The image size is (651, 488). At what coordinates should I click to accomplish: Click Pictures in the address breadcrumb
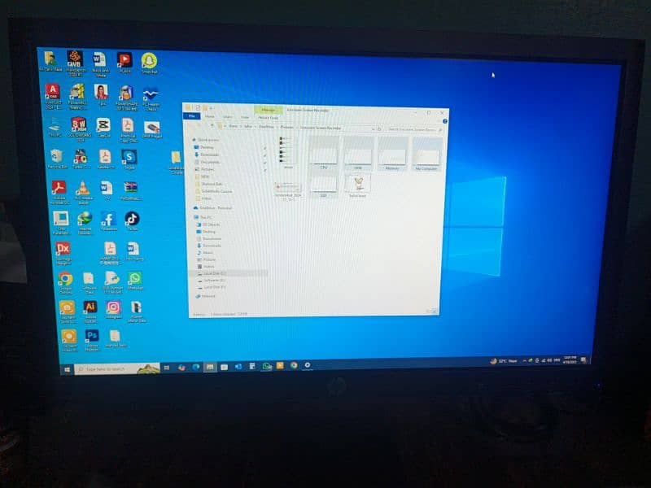coord(287,127)
